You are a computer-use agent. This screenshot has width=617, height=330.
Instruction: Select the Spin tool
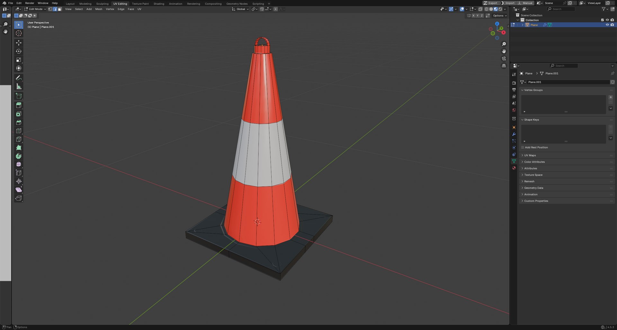click(x=19, y=156)
